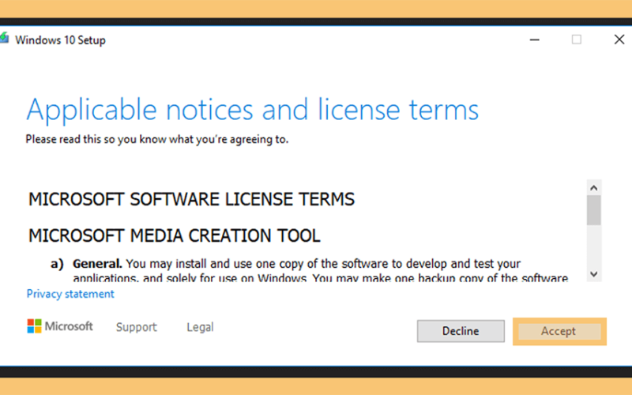Screen dimensions: 632x395
Task: Click the heading "Applicable notices and license terms"
Action: tap(252, 110)
